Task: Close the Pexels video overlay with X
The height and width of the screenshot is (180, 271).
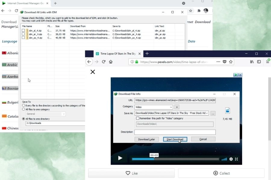Action: [93, 72]
